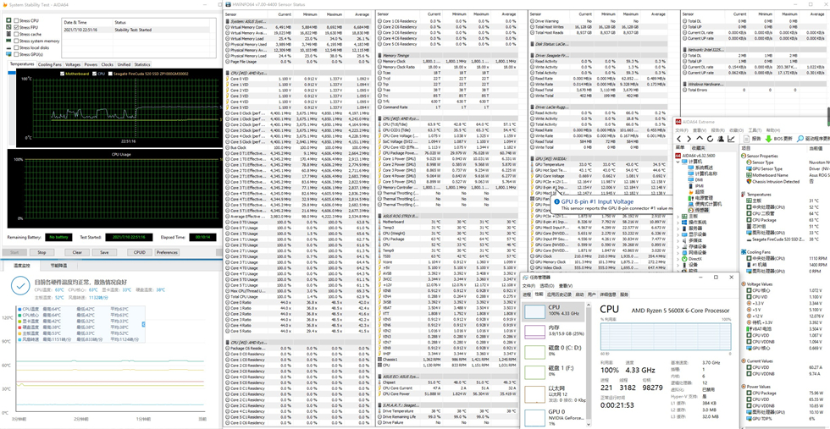Click BIOS update green arrow icon
This screenshot has width=830, height=429.
coord(769,139)
